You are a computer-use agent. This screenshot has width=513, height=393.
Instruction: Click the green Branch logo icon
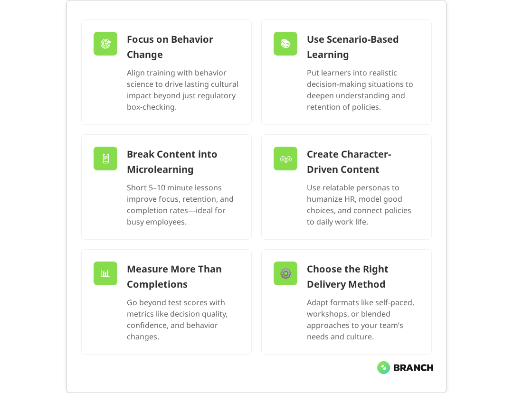383,367
